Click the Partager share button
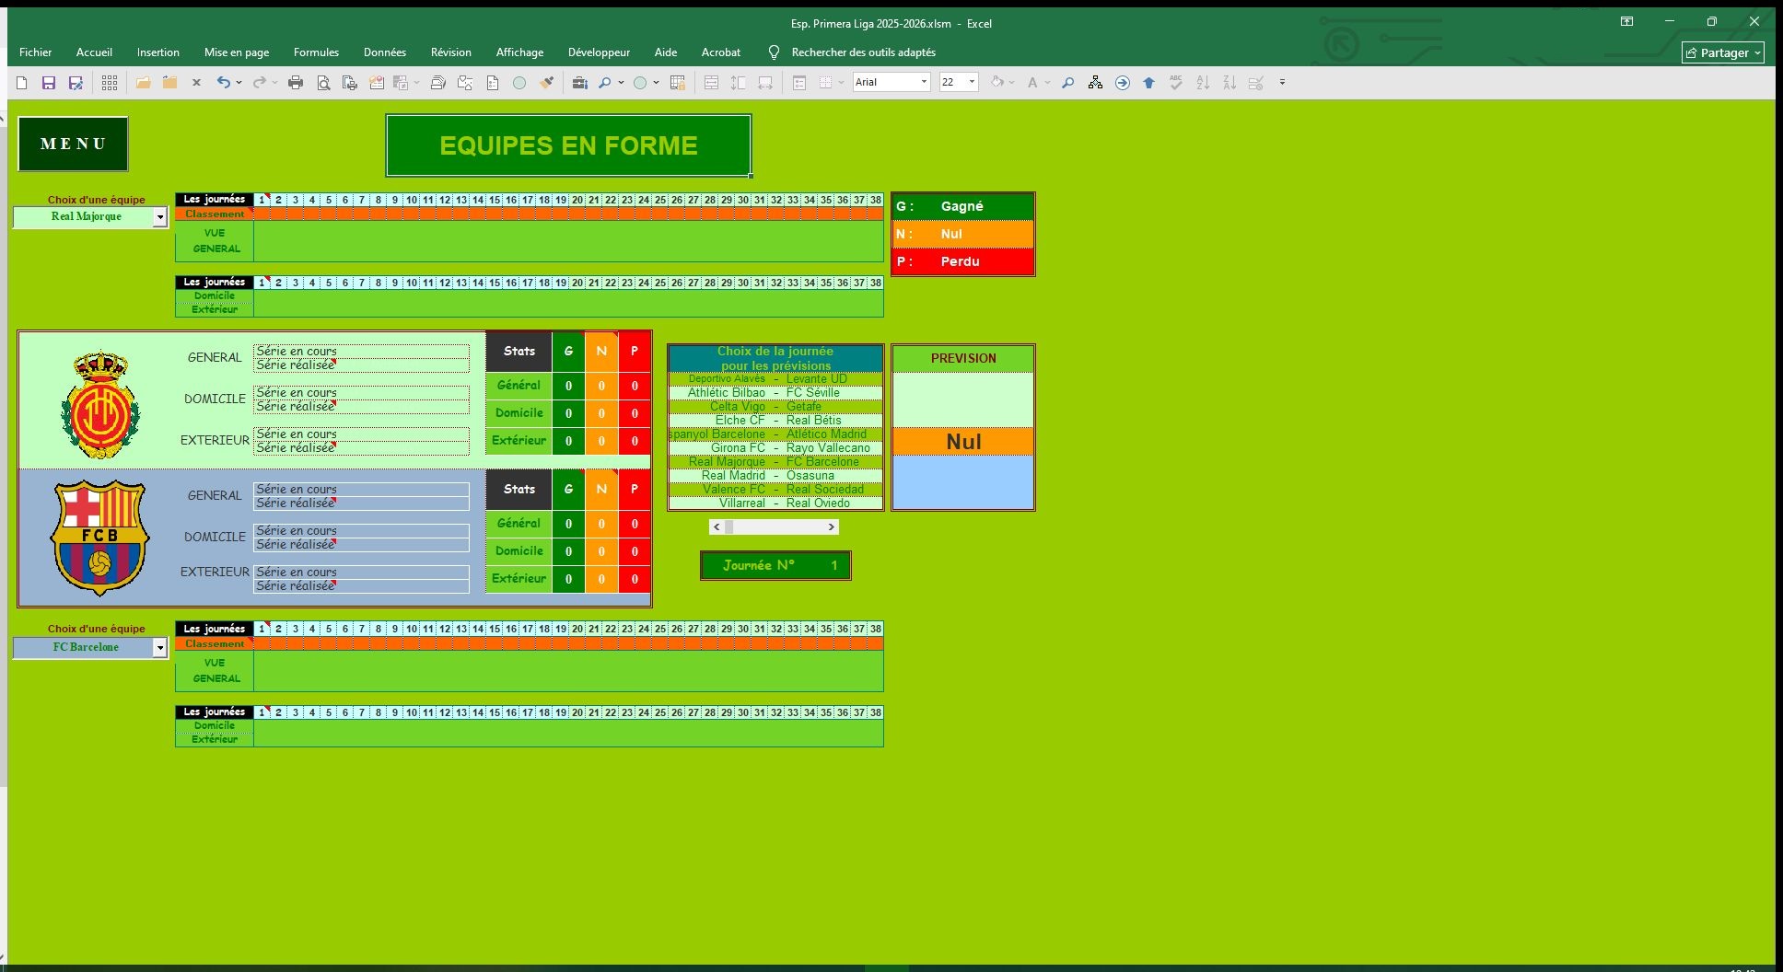1783x972 pixels. (1722, 52)
